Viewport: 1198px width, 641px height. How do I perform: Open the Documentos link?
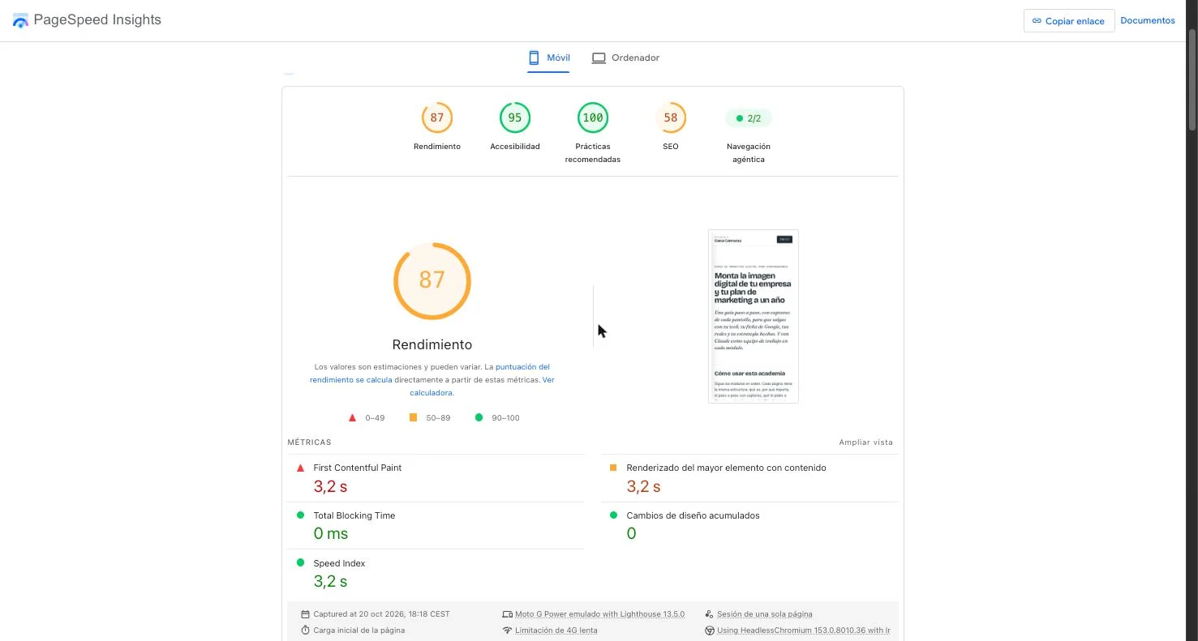point(1148,21)
